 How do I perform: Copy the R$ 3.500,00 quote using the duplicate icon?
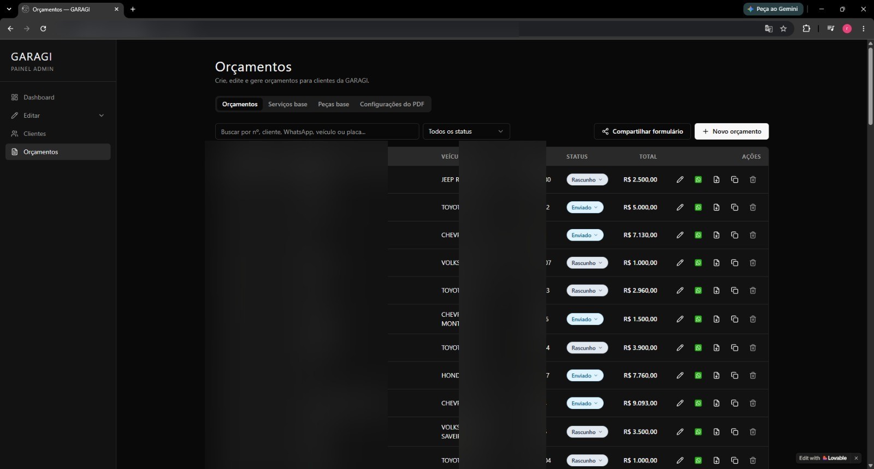point(735,432)
